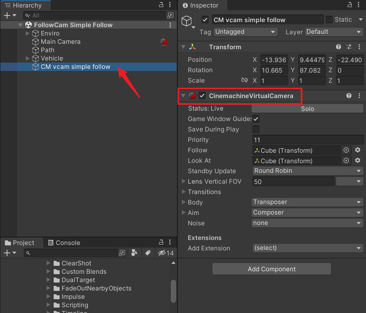The image size is (366, 313).
Task: Open Body Transposer dropdown
Action: 308,202
